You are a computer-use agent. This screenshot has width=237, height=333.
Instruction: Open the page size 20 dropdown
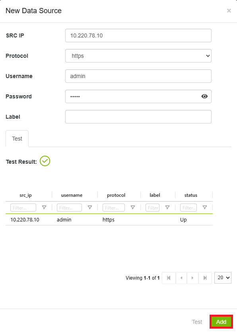tap(223, 278)
